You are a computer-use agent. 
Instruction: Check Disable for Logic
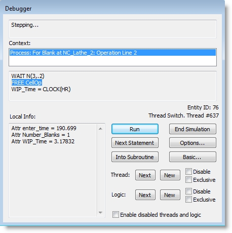[188, 191]
